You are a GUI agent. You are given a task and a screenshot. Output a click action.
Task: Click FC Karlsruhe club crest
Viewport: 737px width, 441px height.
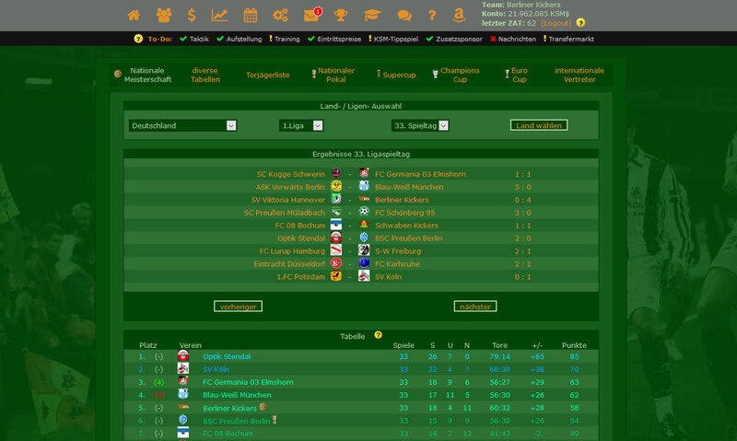coord(364,263)
